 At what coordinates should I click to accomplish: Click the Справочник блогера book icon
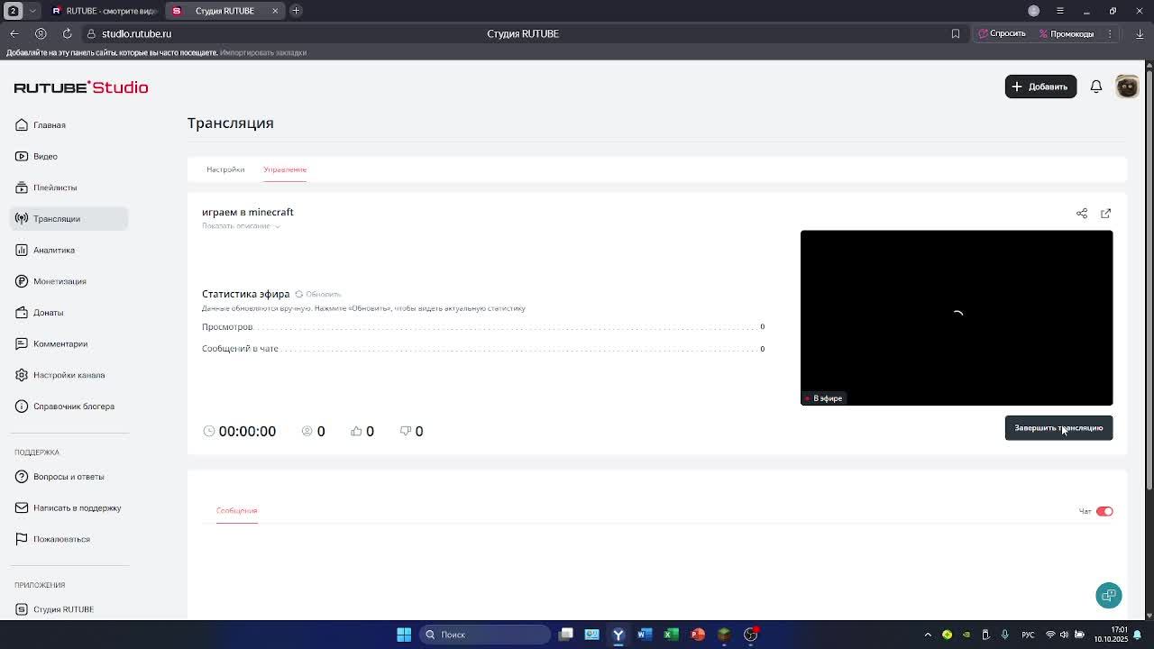click(22, 407)
